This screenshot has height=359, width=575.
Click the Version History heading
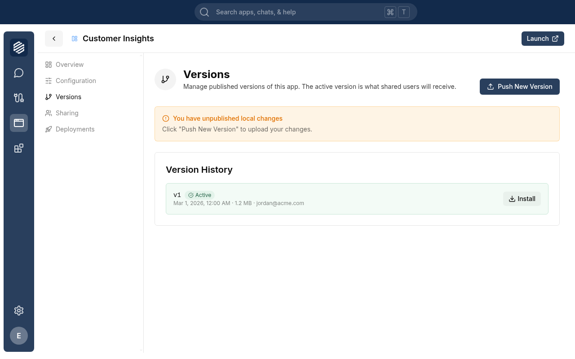[x=199, y=170]
